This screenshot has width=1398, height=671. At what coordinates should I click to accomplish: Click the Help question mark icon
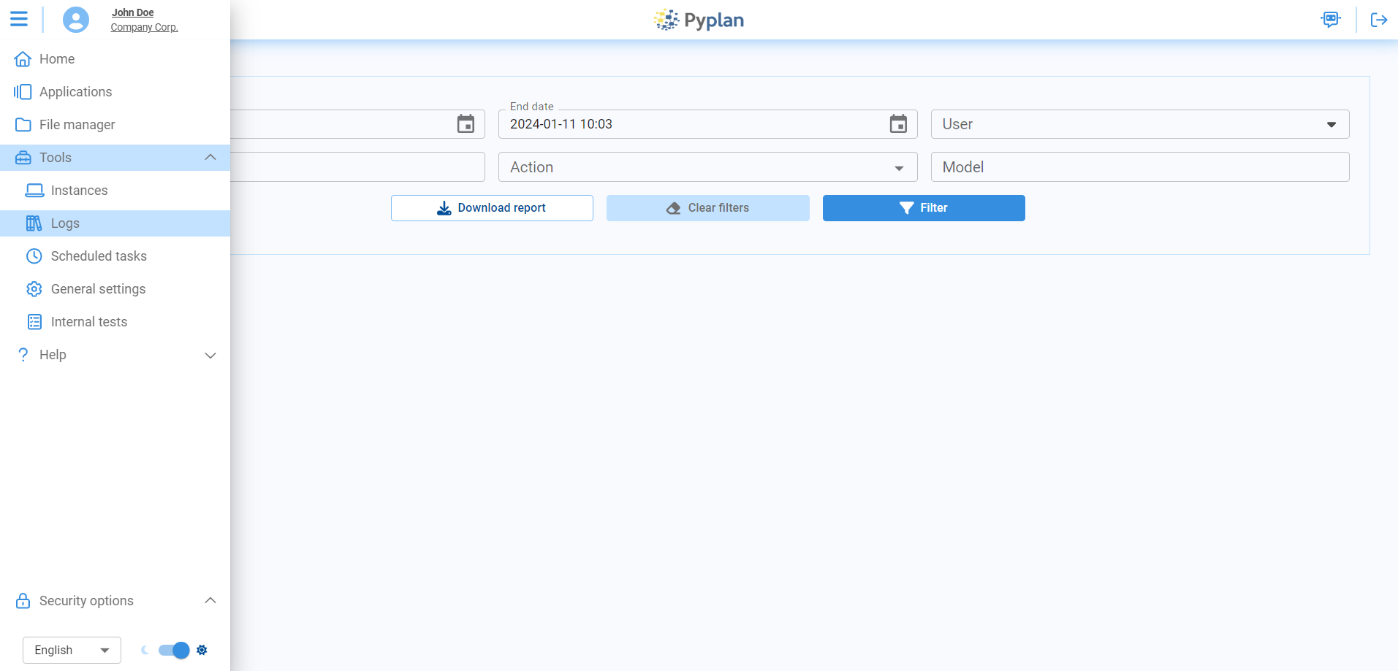tap(23, 355)
